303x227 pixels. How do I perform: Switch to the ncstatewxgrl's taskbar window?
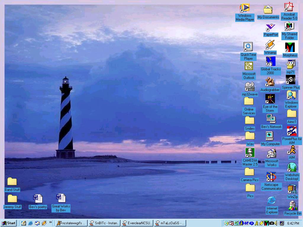click(71, 223)
